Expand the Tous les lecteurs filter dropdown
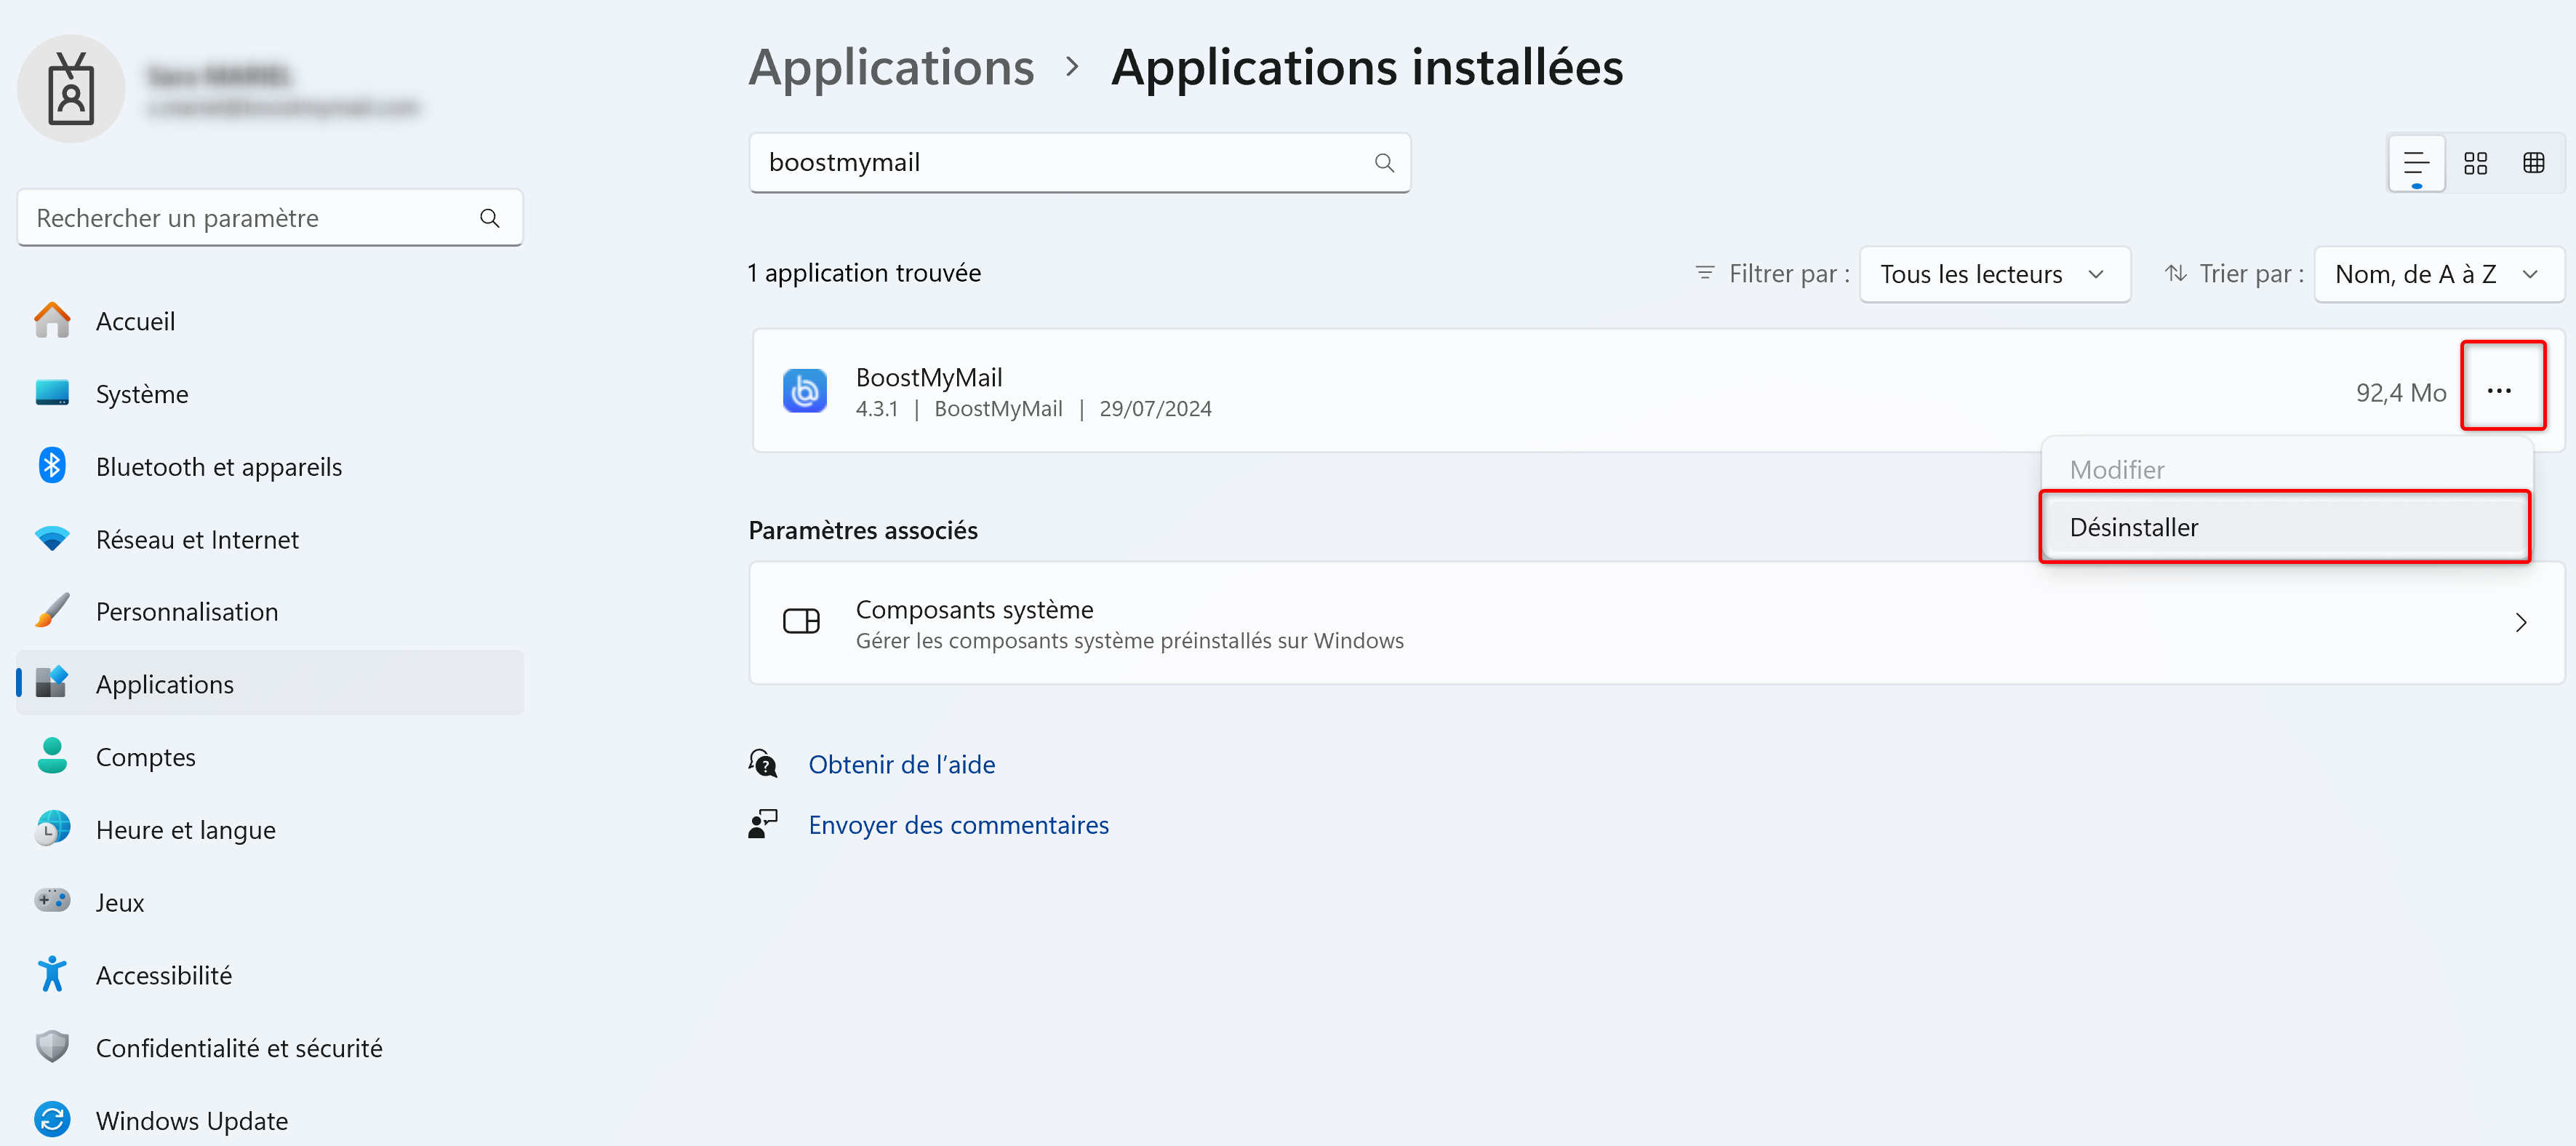The width and height of the screenshot is (2576, 1146). [1994, 274]
